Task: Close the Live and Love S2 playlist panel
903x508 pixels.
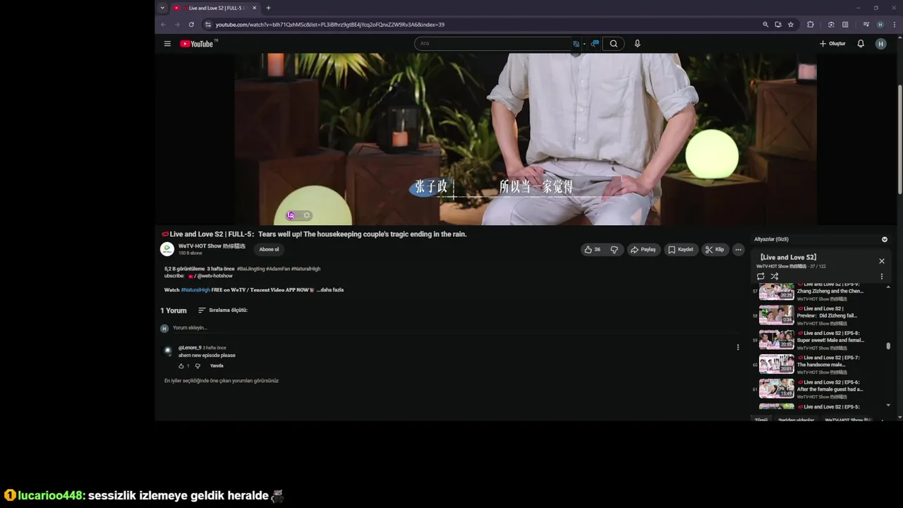Action: point(881,261)
